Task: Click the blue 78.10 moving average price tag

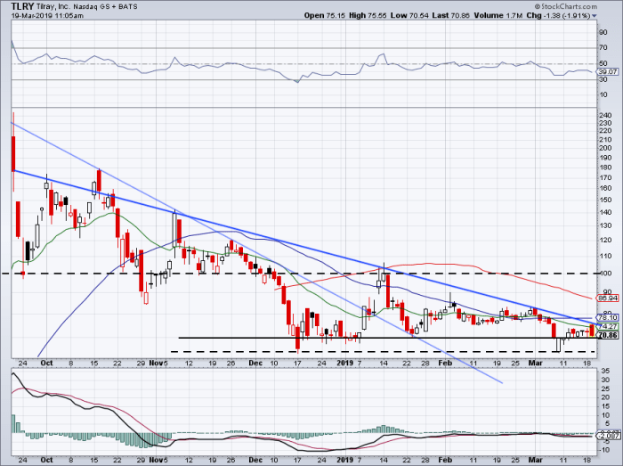Action: tap(607, 318)
